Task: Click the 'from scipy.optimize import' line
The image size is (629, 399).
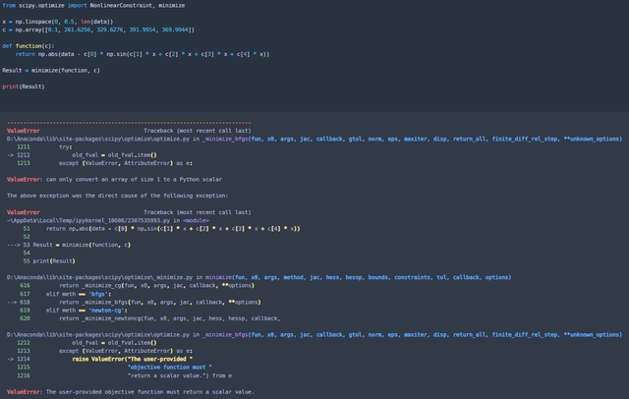Action: coord(93,6)
